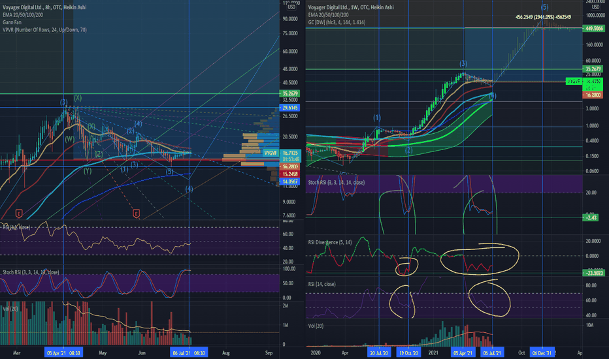Click EMA 20/50/100/200 legend on 8h chart
The width and height of the screenshot is (609, 359).
(23, 15)
